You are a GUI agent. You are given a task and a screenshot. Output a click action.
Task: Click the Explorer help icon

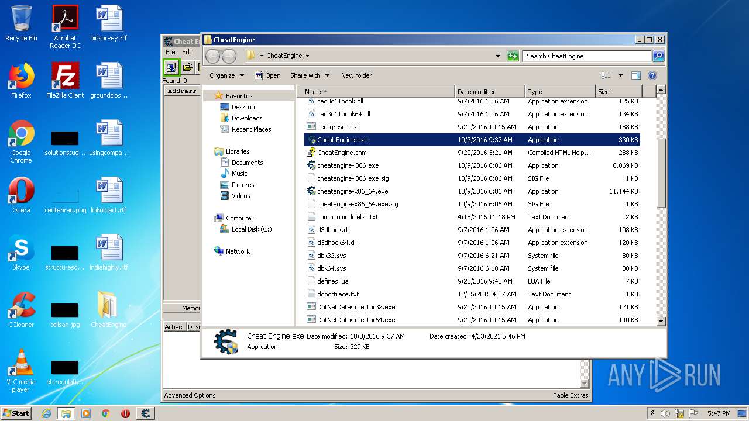652,75
